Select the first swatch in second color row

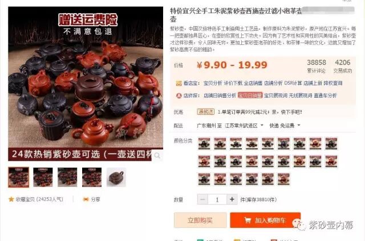click(x=204, y=161)
